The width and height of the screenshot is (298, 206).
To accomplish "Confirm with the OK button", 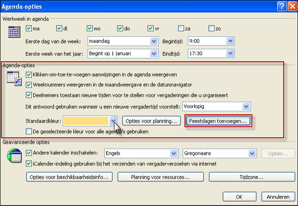I will [x=239, y=197].
